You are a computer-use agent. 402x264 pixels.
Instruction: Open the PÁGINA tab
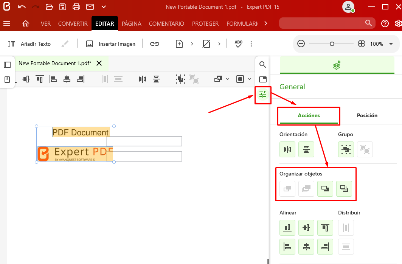click(132, 23)
